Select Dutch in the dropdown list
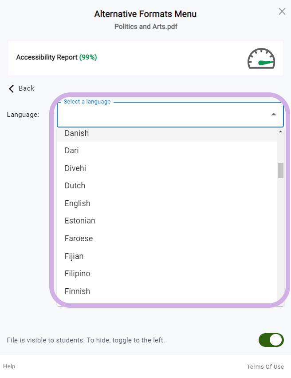This screenshot has width=291, height=378. 167,186
